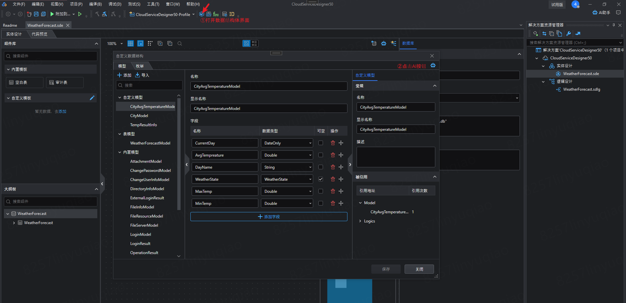
Task: Click the 添加字段 button
Action: point(268,217)
